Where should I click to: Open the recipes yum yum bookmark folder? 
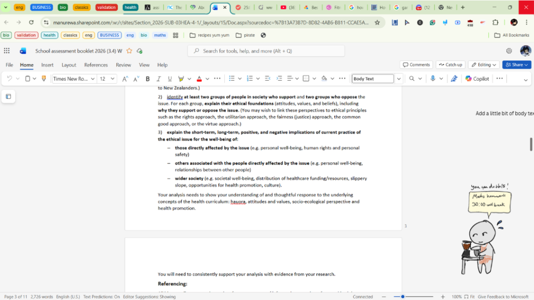[210, 35]
